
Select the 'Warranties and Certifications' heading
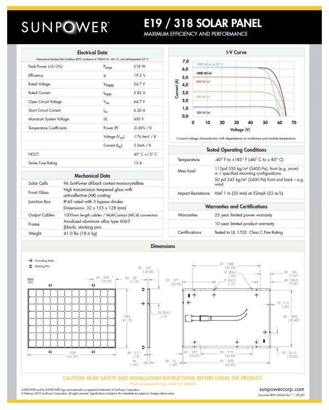pyautogui.click(x=236, y=206)
